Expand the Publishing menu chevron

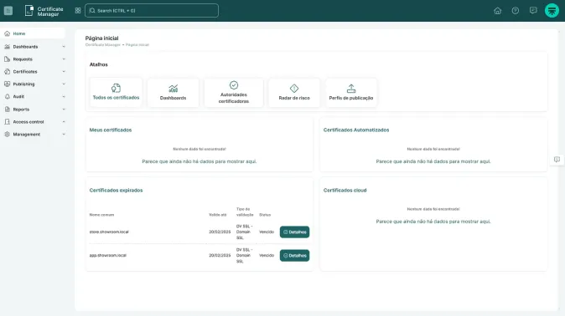(x=64, y=84)
